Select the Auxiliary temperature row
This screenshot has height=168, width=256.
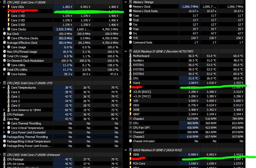coord(186,60)
